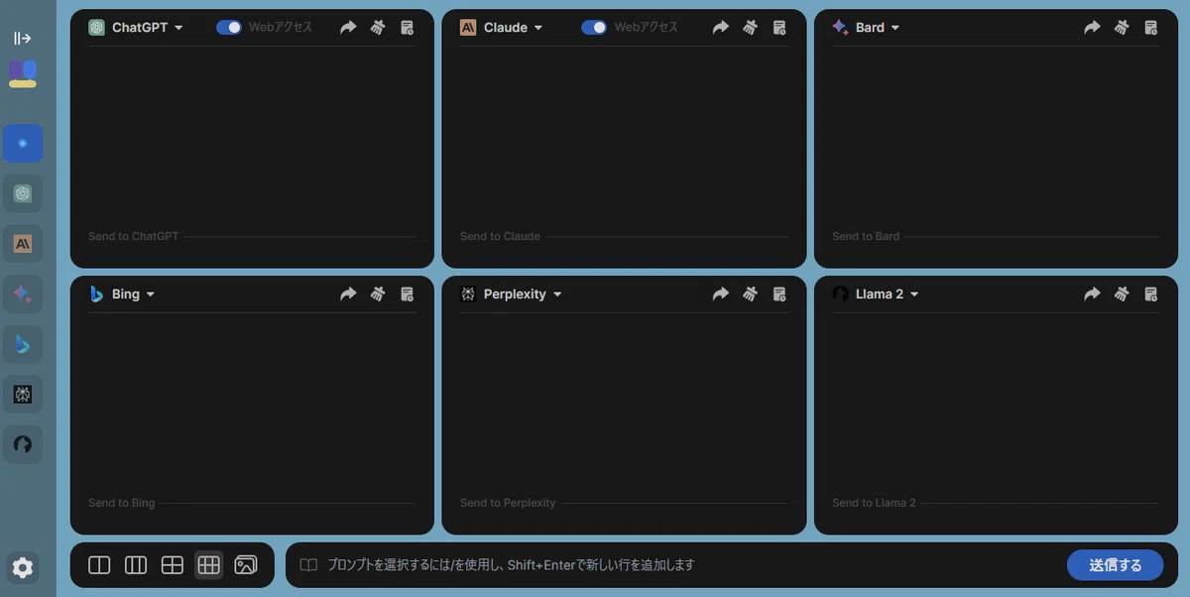Open Bard chat history icon
Viewport: 1190px width, 597px height.
(1150, 28)
